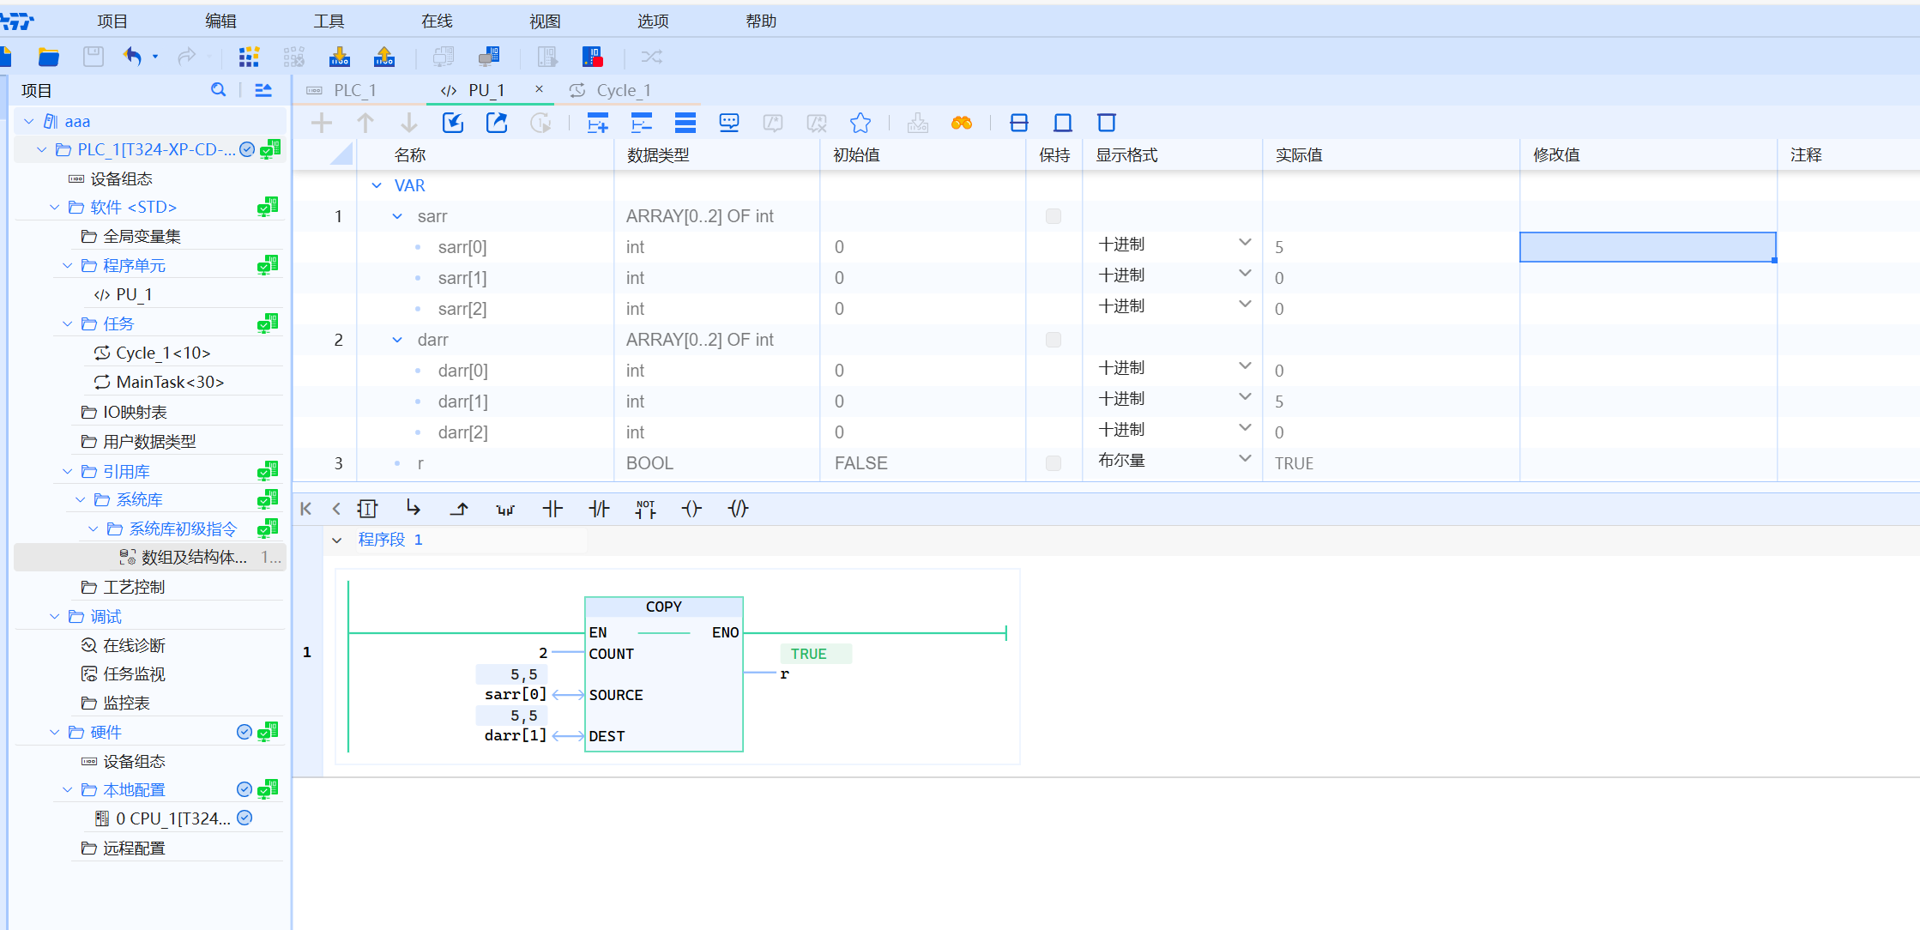The image size is (1920, 930).
Task: Toggle the retain checkbox for darr
Action: coord(1054,340)
